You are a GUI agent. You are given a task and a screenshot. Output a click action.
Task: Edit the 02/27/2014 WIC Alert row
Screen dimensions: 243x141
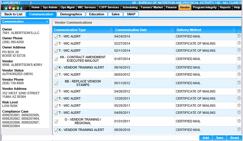point(56,44)
